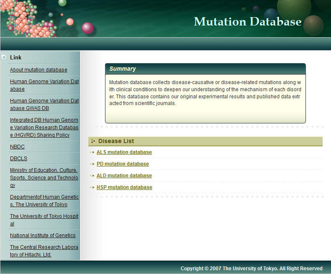Click the arrow icon beside Link heading

point(4,57)
